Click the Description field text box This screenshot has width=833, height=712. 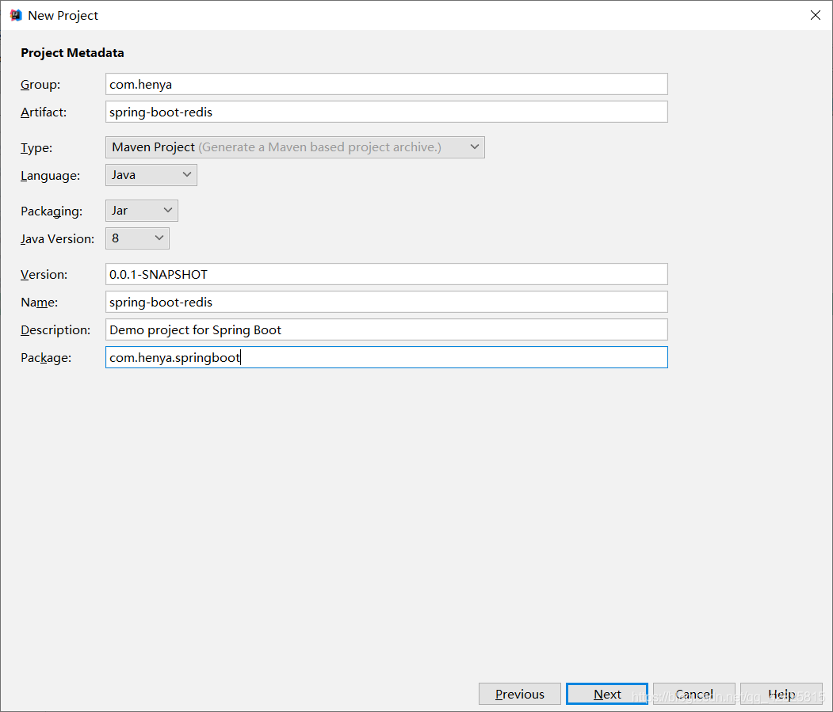pos(386,329)
